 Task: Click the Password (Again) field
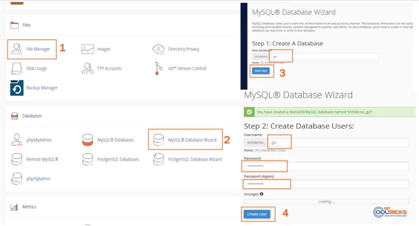point(326,184)
